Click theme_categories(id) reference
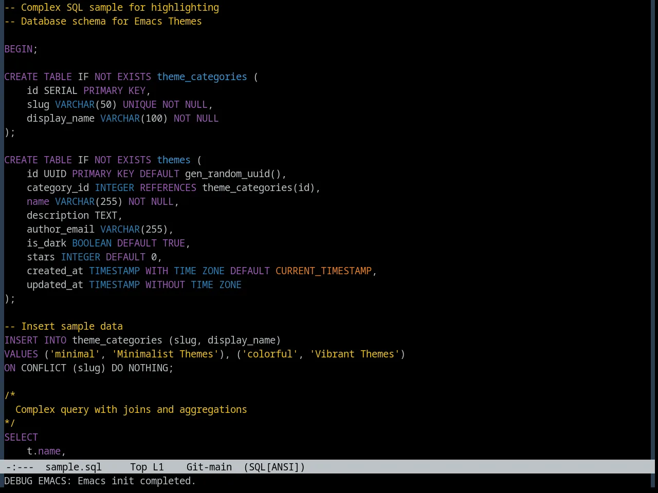This screenshot has width=658, height=493. [259, 187]
